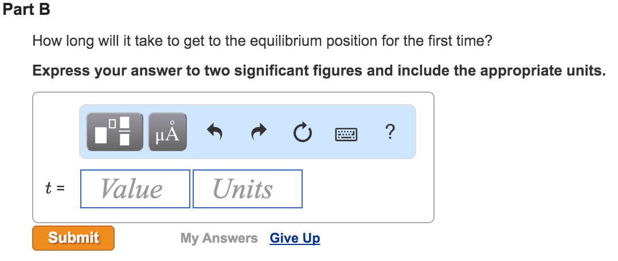Open the μÅ symbols and units palette

click(x=167, y=132)
